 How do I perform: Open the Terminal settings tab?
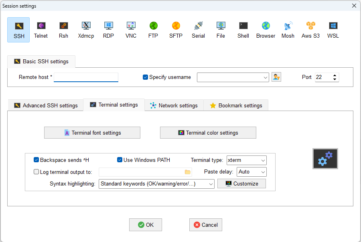[114, 105]
